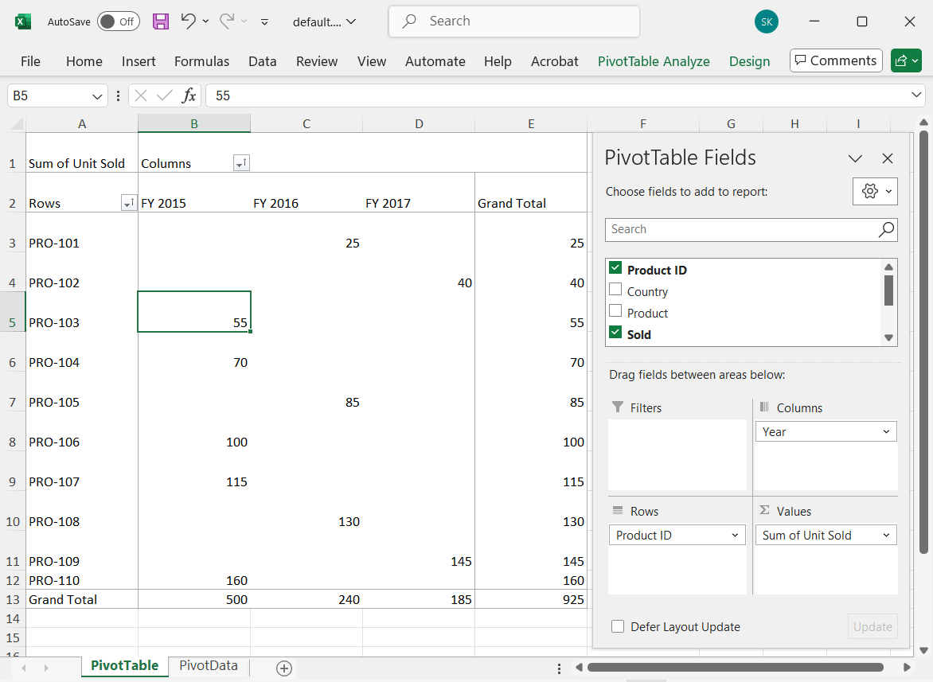Open the PivotTable Analyze ribbon tab

[x=654, y=61]
